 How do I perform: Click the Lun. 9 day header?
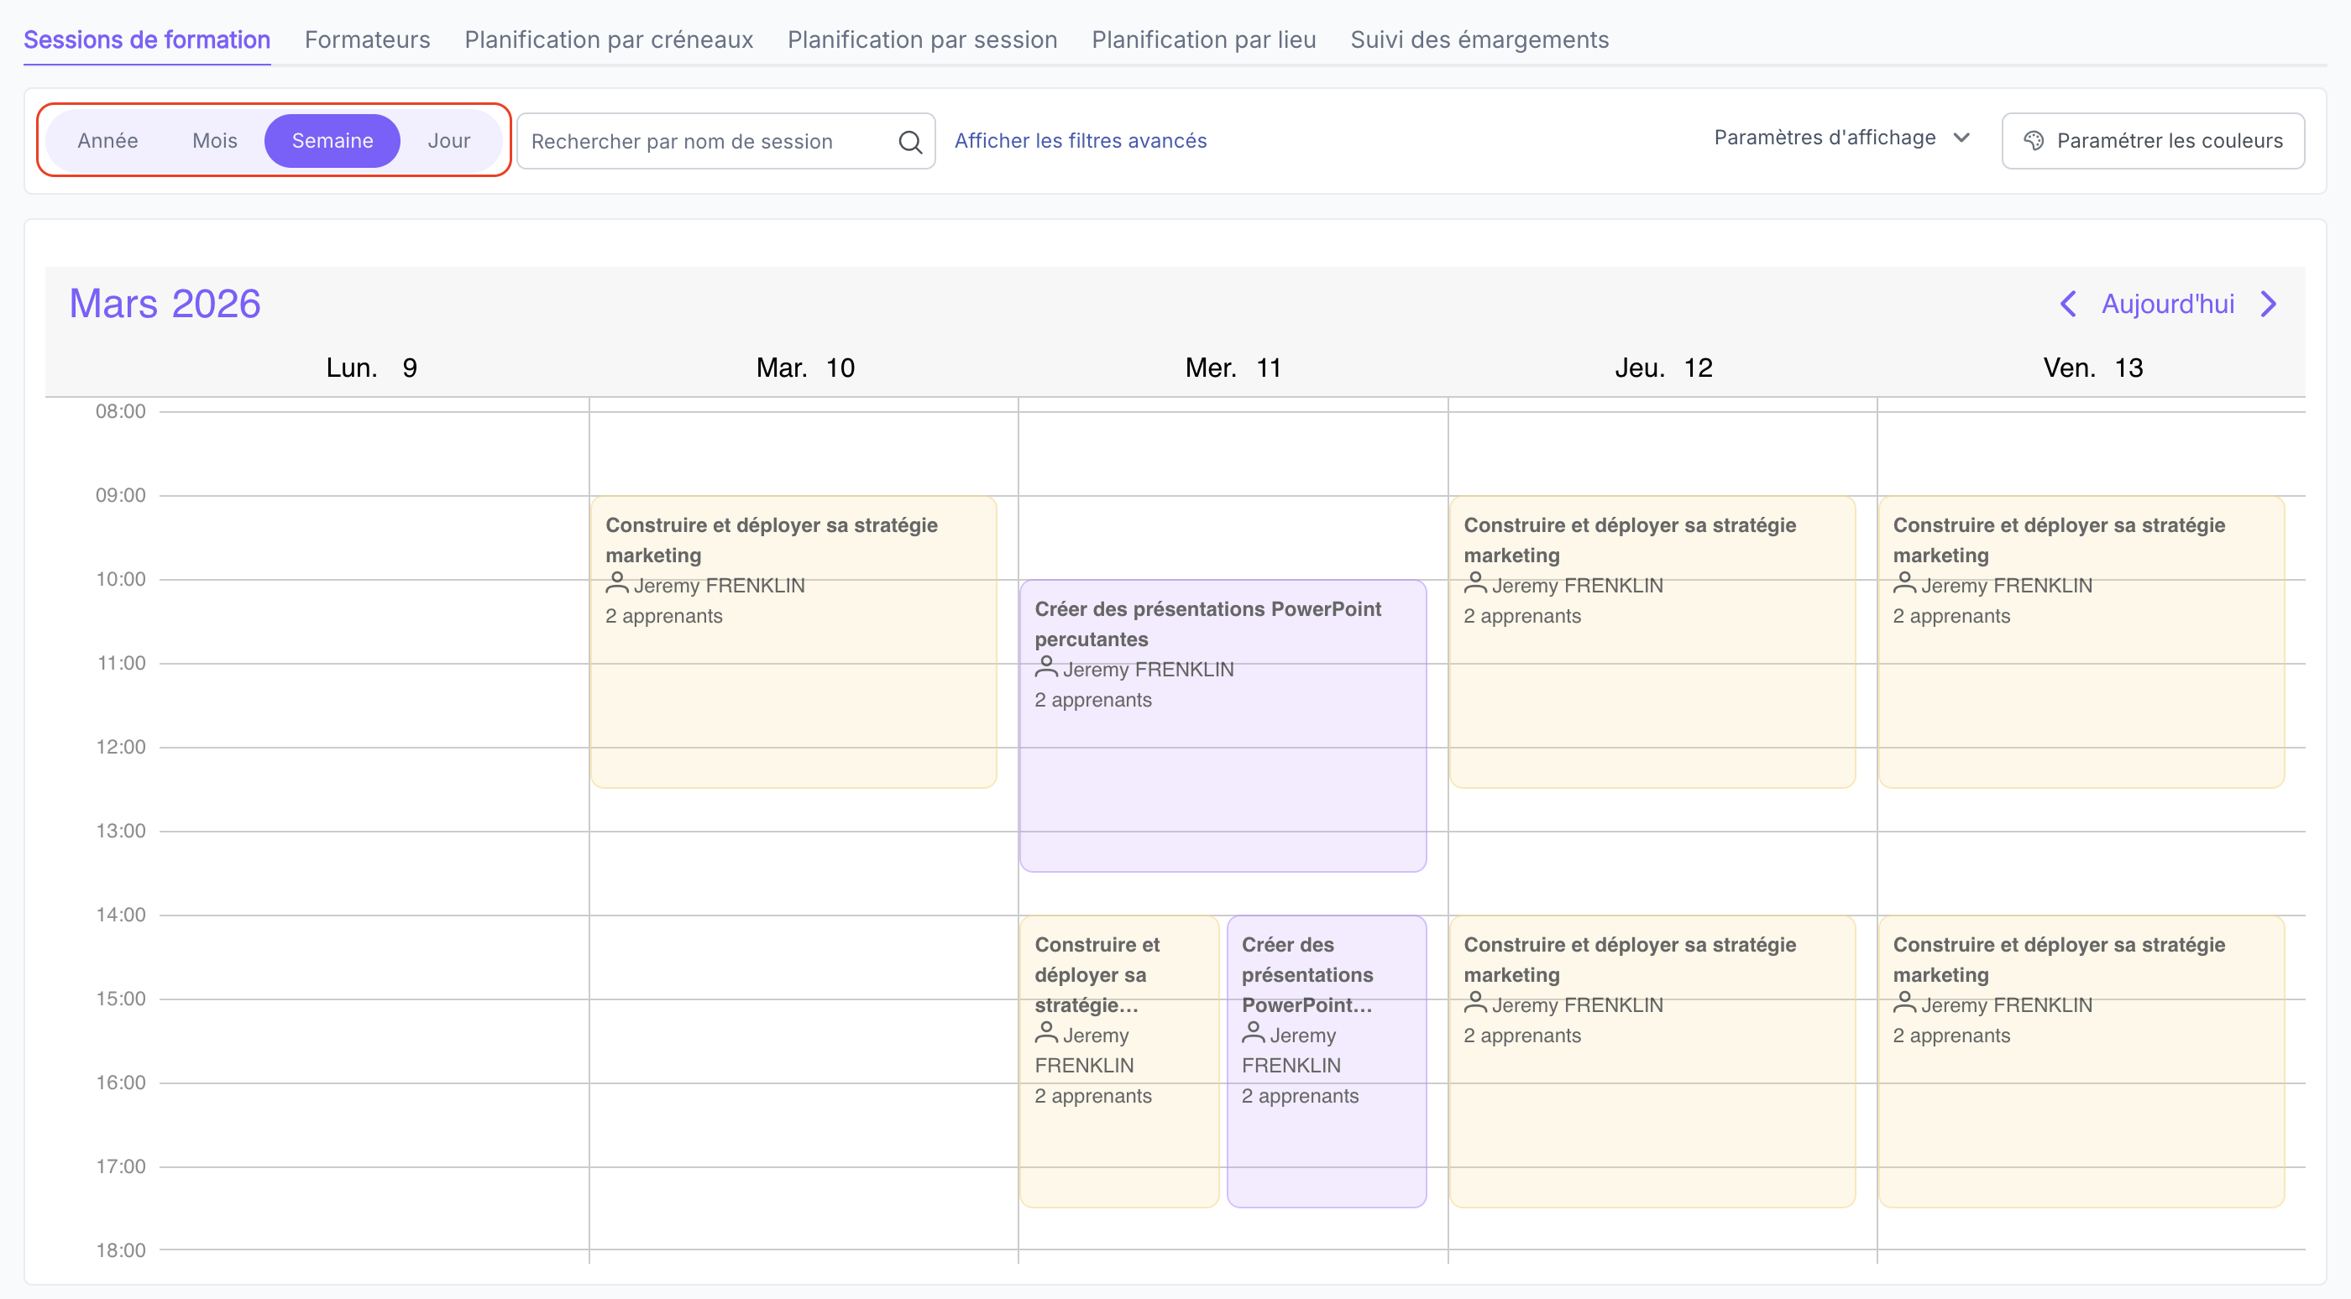371,368
